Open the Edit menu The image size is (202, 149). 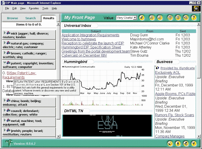15,8
